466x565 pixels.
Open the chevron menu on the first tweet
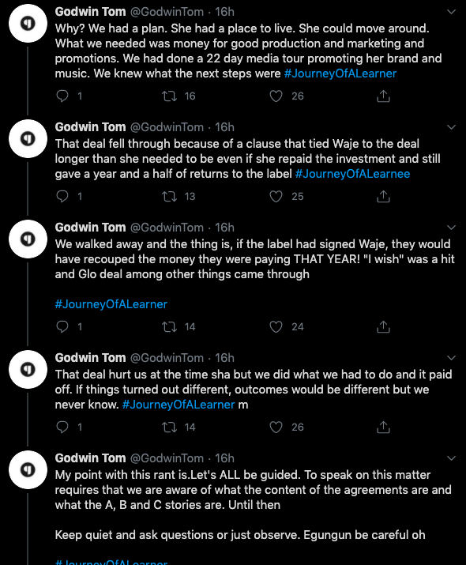451,12
